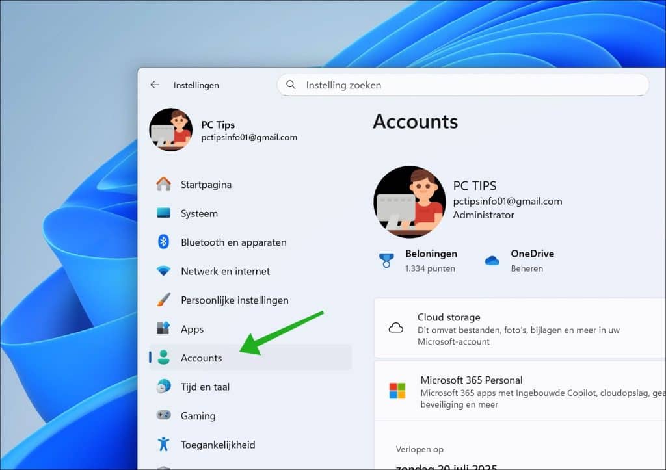Click the Gaming controller icon

pos(163,415)
